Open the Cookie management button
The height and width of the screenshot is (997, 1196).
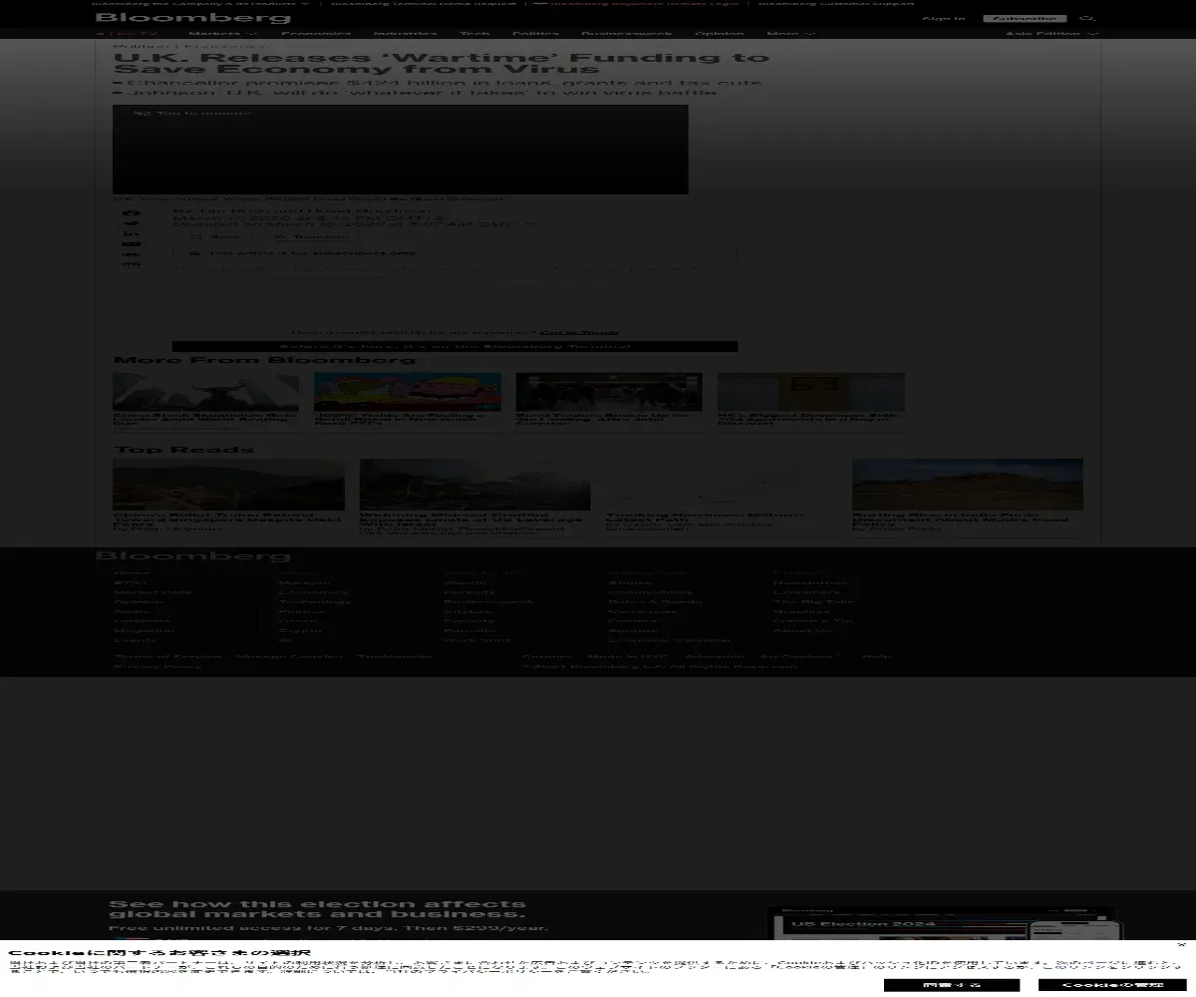tap(1112, 985)
